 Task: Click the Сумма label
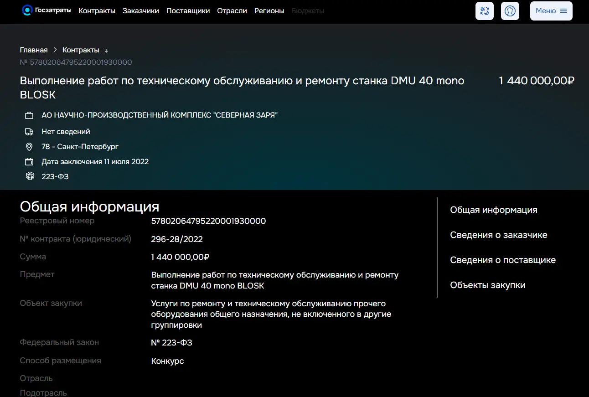33,257
